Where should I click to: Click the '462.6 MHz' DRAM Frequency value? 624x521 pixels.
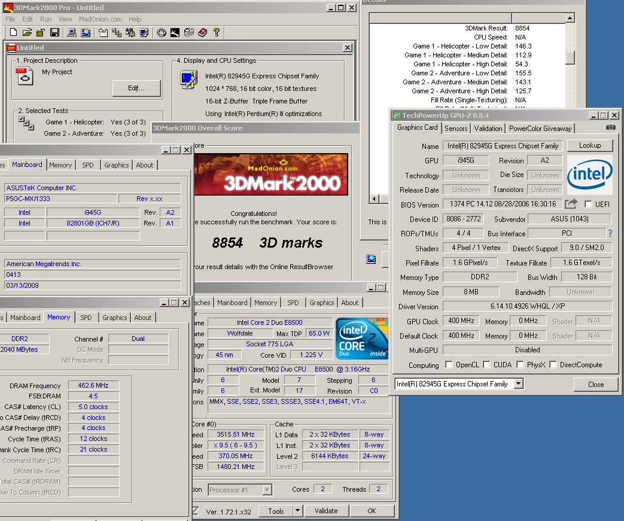coord(93,385)
